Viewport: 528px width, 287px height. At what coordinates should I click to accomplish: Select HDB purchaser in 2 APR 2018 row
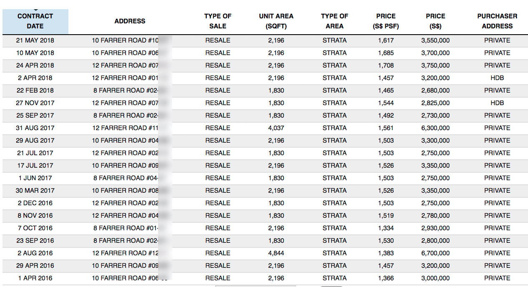click(x=497, y=78)
